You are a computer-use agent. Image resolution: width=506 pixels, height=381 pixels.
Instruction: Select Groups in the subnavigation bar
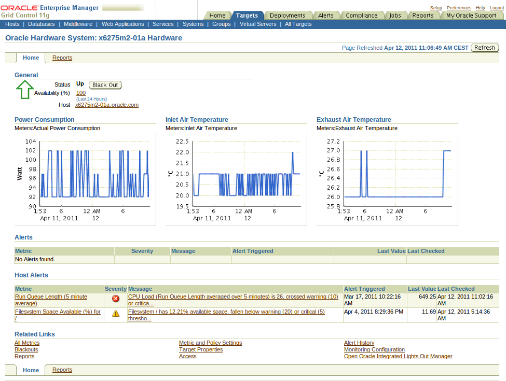point(222,24)
